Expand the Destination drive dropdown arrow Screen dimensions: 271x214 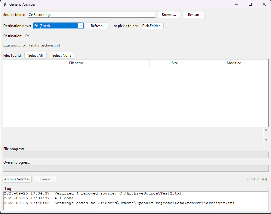tap(81, 26)
